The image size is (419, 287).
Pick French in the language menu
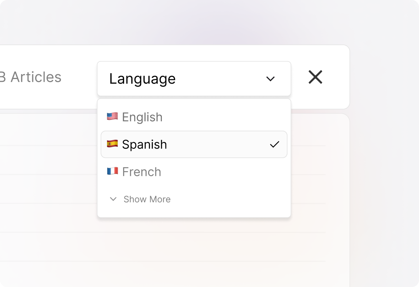click(194, 172)
